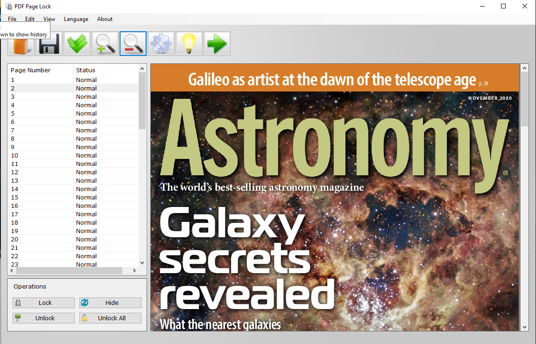Click the Normal status of page 6
Viewport: 536px width, 344px height.
click(86, 122)
